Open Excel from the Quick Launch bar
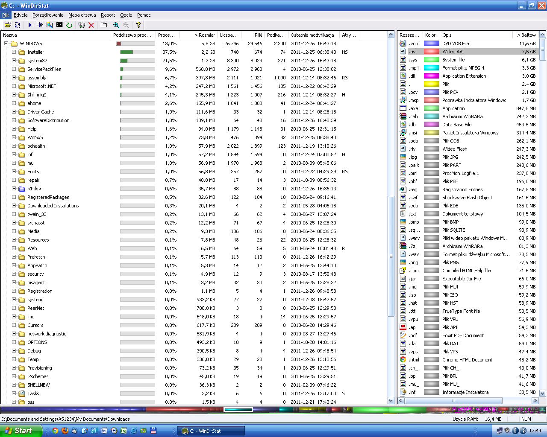 click(124, 431)
